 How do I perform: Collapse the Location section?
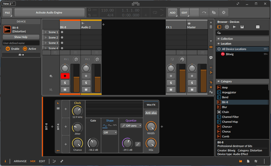[243, 44]
